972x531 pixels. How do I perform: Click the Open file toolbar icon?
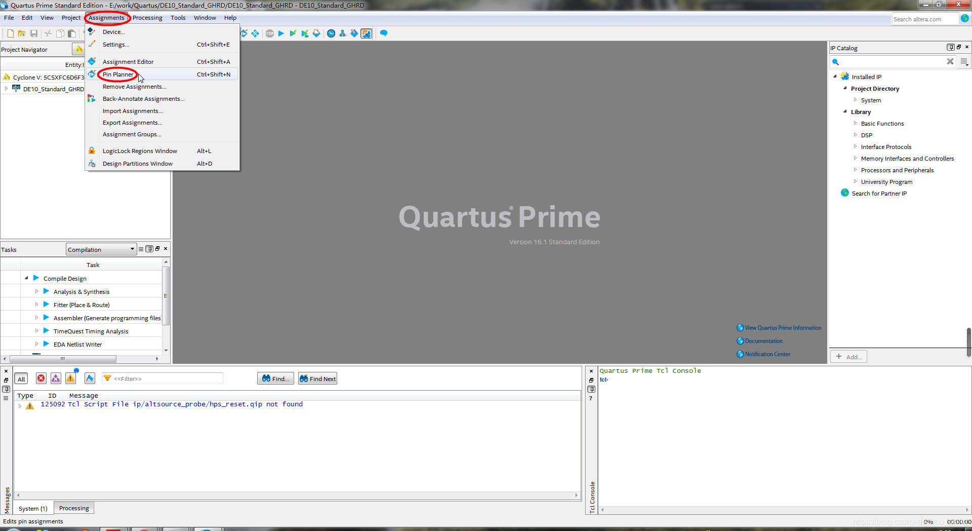pos(22,33)
